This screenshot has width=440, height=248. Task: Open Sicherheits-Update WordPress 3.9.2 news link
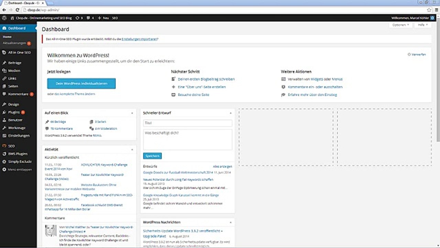point(183,234)
